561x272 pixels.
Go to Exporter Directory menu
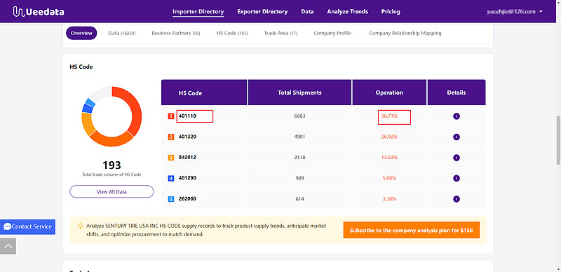coord(262,11)
